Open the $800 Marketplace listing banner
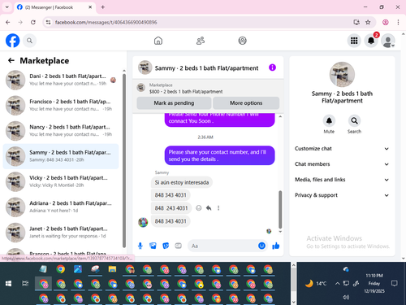 click(208, 88)
